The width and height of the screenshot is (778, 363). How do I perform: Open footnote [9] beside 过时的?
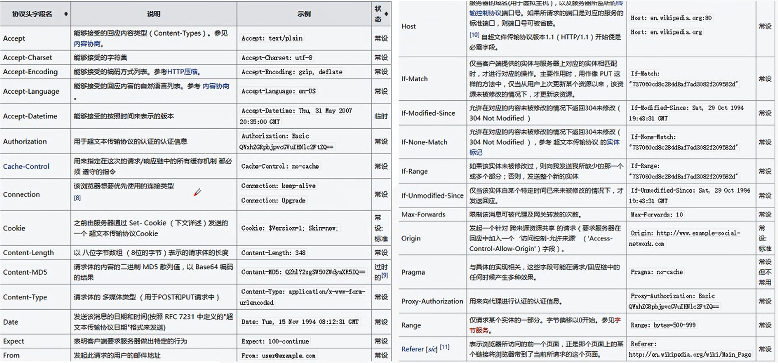[385, 275]
